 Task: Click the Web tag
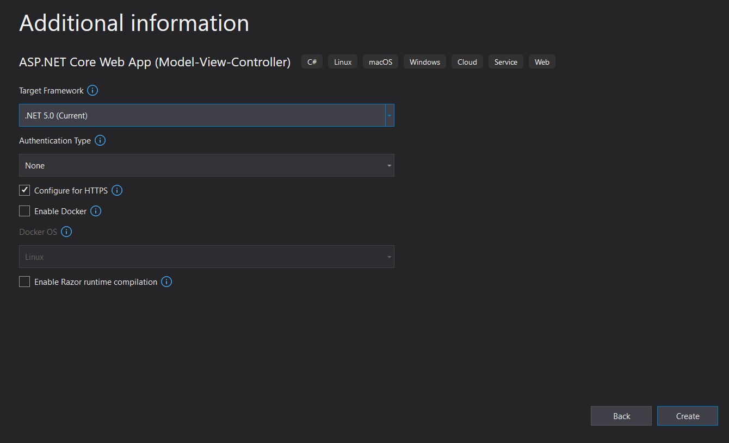point(542,62)
